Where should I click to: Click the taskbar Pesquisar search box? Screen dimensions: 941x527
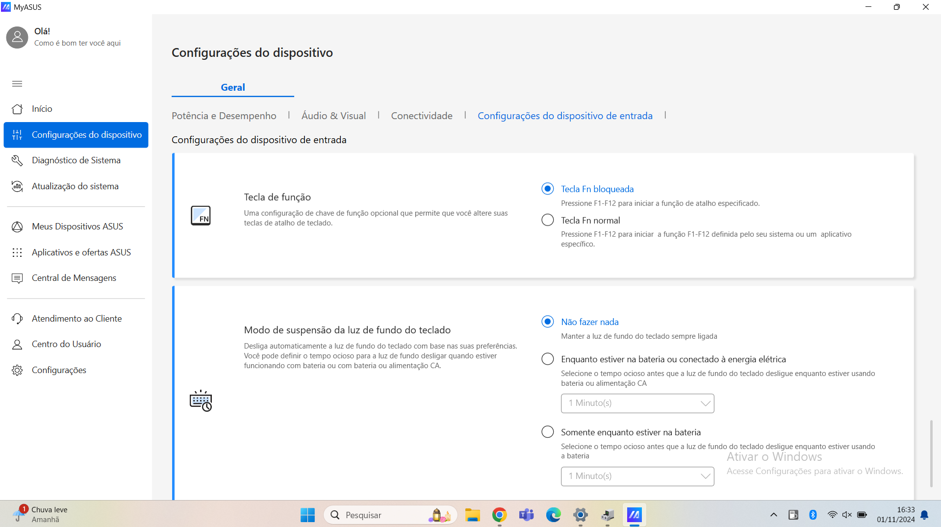tap(390, 515)
